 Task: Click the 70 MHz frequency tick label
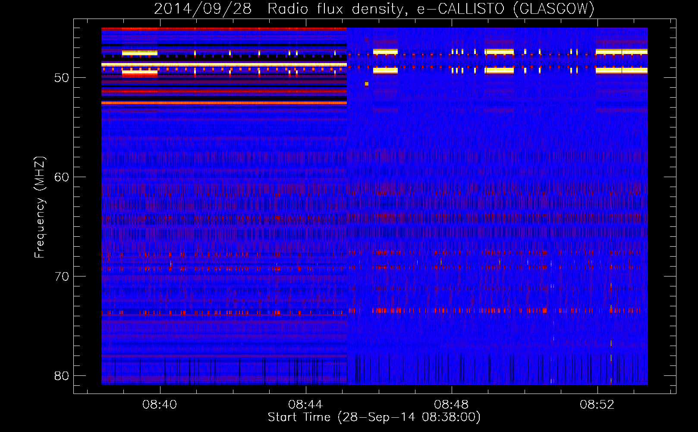point(62,276)
